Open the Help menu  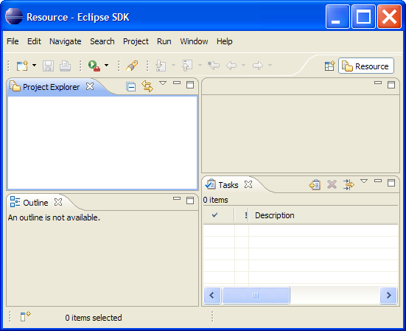click(x=225, y=41)
